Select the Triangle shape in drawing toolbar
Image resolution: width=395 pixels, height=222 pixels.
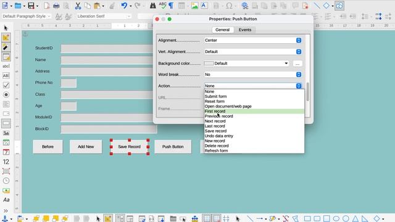pos(355,218)
